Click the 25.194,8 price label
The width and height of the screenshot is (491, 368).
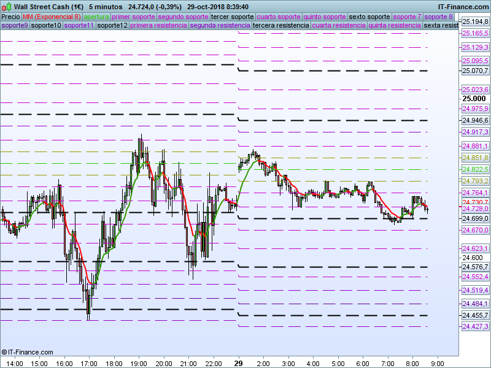click(475, 21)
